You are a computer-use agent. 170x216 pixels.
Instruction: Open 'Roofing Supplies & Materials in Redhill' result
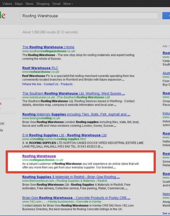[71, 177]
